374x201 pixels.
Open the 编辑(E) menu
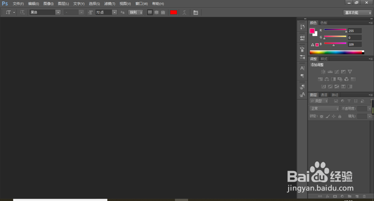coord(33,4)
